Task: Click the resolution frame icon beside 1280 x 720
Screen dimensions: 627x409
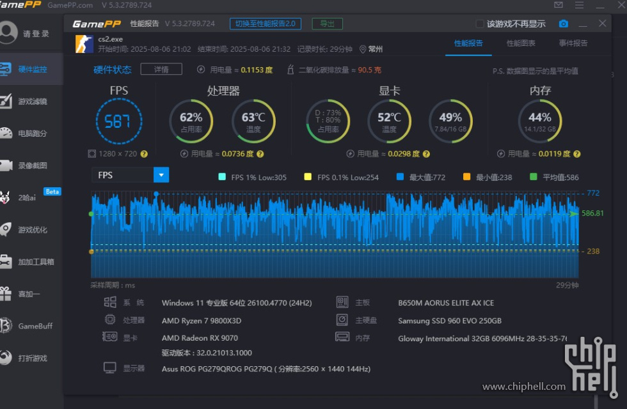Action: (92, 154)
